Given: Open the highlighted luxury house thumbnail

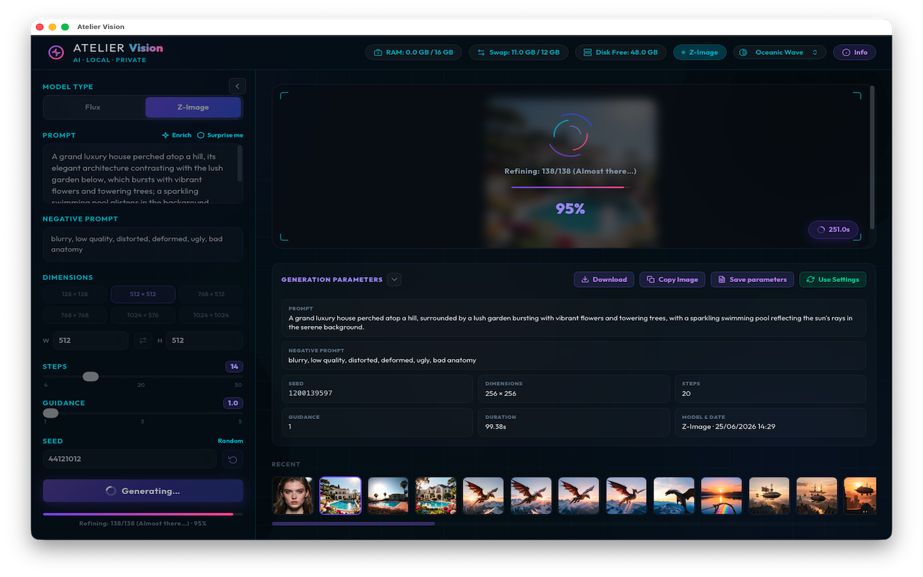Looking at the screenshot, I should [340, 495].
